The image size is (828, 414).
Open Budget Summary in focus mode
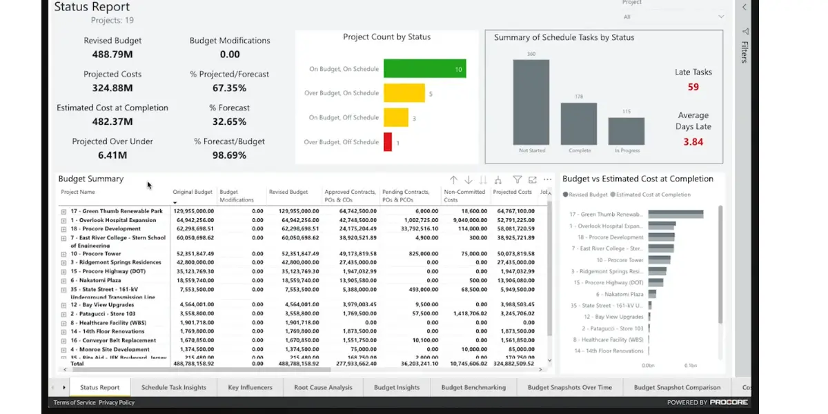click(533, 179)
